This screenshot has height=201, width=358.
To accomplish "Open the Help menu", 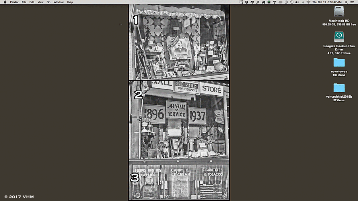I will [70, 2].
